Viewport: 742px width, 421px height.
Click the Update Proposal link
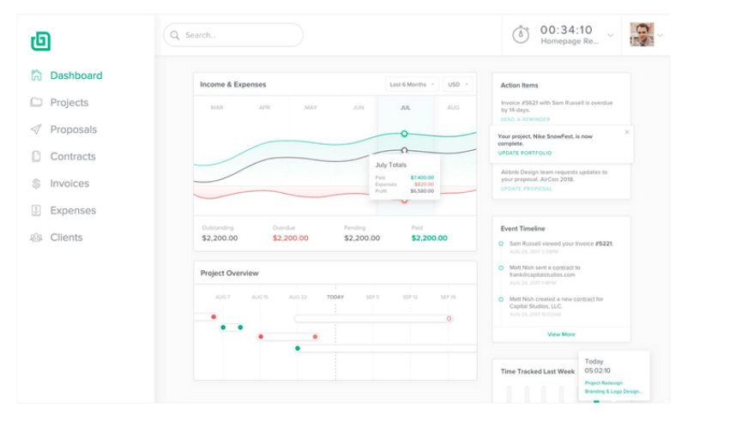526,189
